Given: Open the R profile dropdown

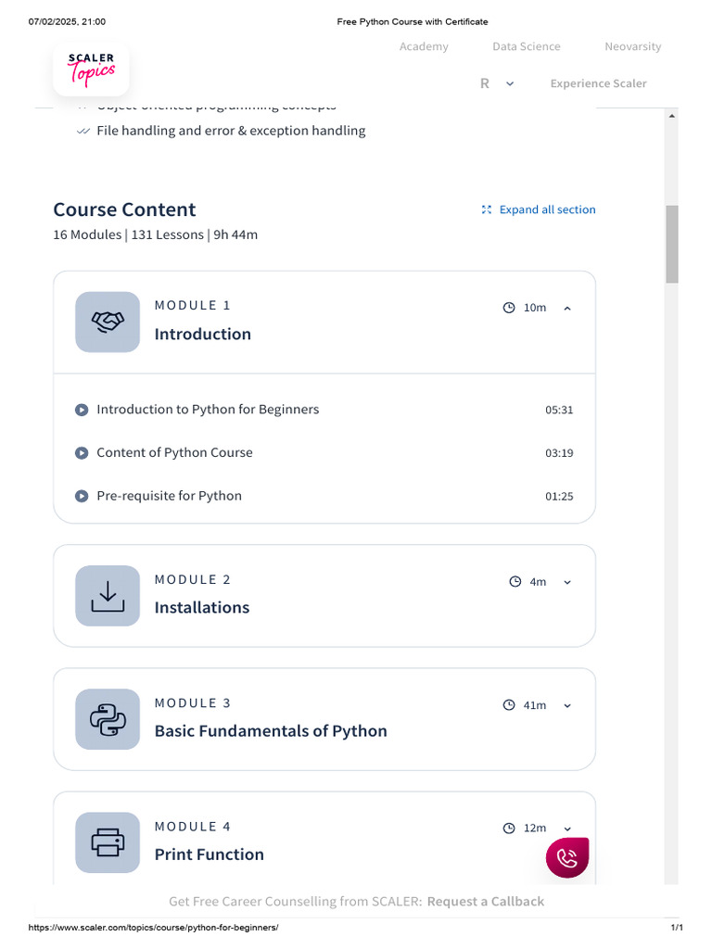Looking at the screenshot, I should click(x=496, y=83).
